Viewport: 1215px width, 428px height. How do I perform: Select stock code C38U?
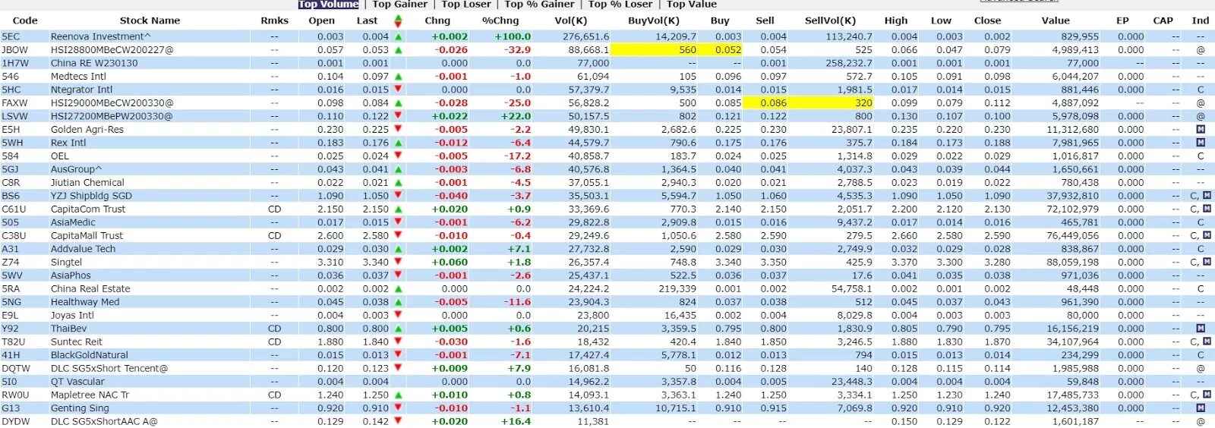pyautogui.click(x=14, y=236)
